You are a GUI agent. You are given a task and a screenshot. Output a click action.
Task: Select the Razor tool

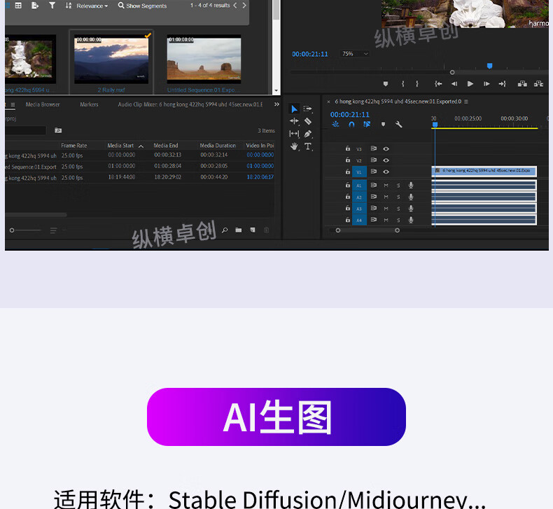pos(308,121)
